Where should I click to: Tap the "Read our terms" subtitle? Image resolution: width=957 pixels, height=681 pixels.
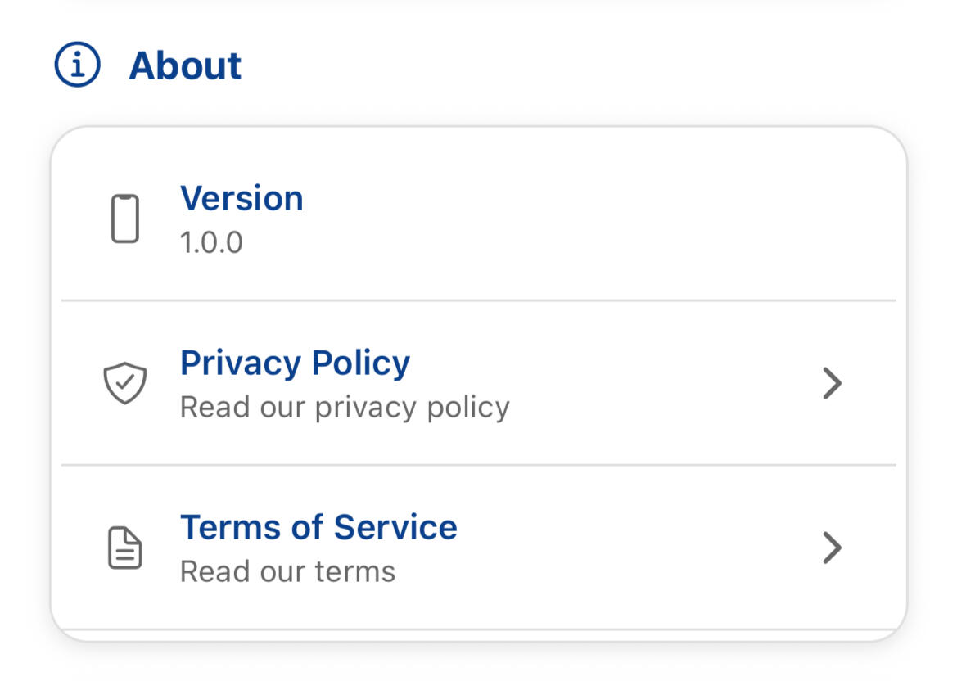287,571
